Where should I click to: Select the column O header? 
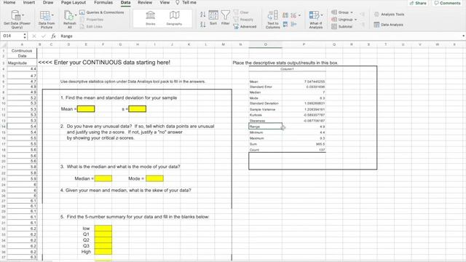coord(265,44)
